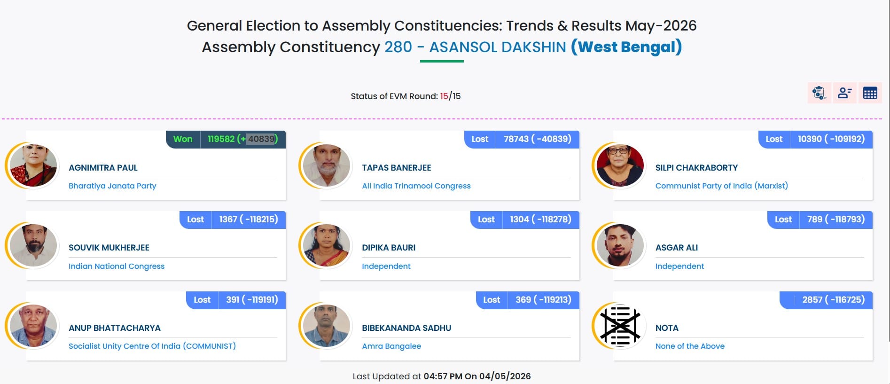Click the Lost badge on Tapas Banerjee's card
This screenshot has height=384, width=890.
pos(480,139)
